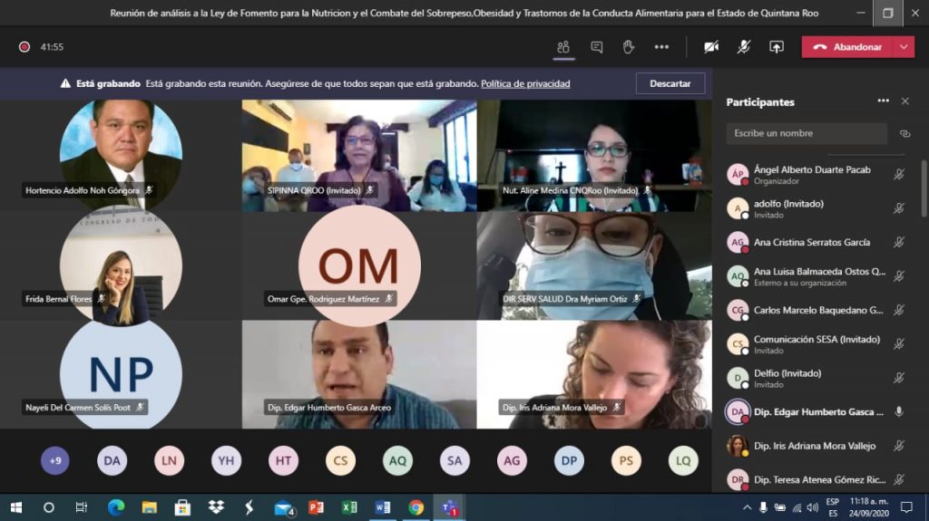Screen dimensions: 929x521
Task: Open the Política de privacidad link
Action: click(x=525, y=83)
